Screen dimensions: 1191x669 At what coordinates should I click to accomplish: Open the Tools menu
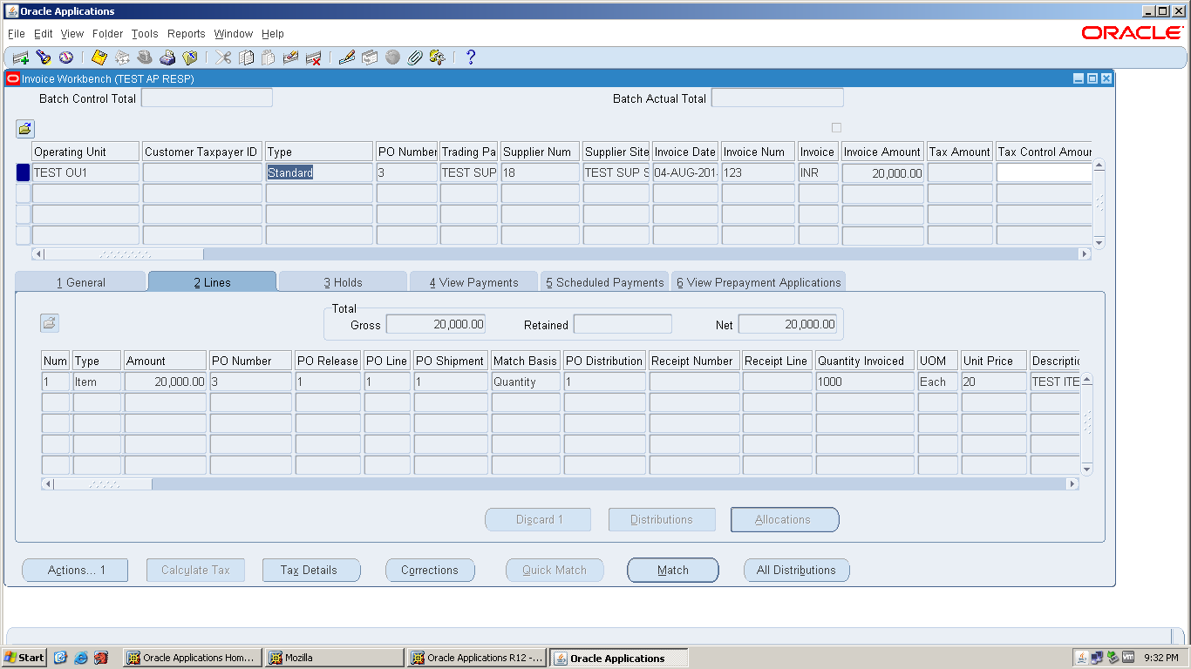pyautogui.click(x=145, y=34)
